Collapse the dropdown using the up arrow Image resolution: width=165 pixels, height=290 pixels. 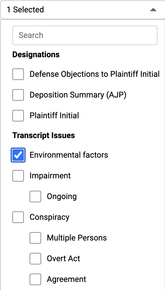click(x=153, y=10)
